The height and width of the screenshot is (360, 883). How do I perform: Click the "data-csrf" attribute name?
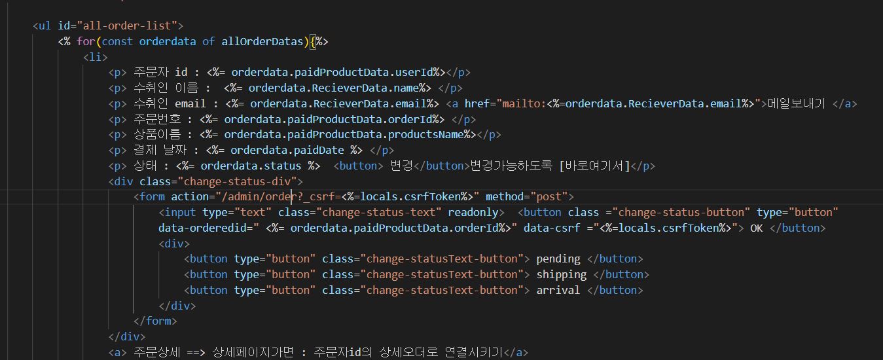(x=550, y=228)
